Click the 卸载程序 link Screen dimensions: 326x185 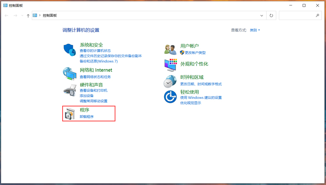click(87, 117)
